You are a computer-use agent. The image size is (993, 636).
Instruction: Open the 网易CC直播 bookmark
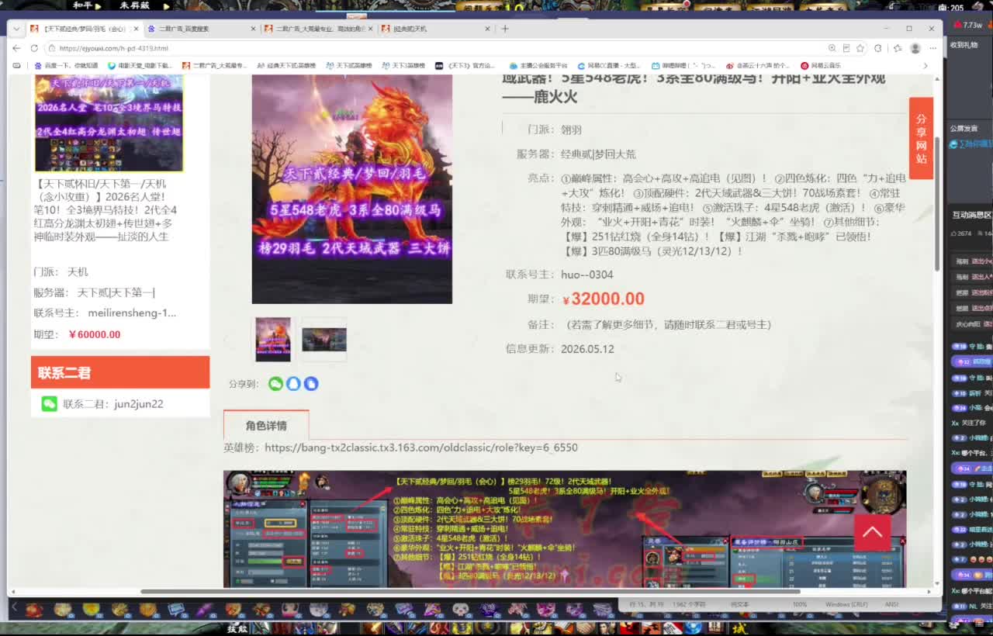point(607,66)
